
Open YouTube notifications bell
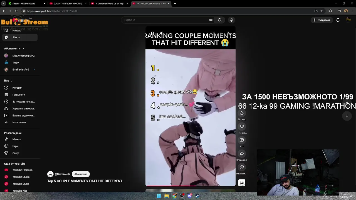tap(338, 20)
